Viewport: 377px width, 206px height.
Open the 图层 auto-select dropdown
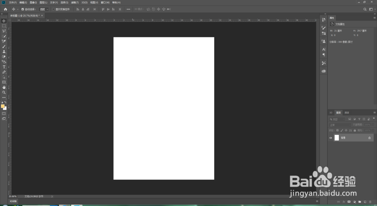pos(44,9)
